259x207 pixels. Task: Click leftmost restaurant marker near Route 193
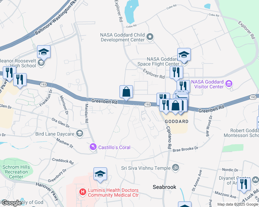(9, 73)
